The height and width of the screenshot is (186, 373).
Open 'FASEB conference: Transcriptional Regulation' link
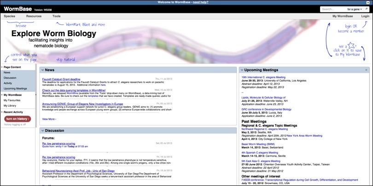pyautogui.click(x=300, y=180)
